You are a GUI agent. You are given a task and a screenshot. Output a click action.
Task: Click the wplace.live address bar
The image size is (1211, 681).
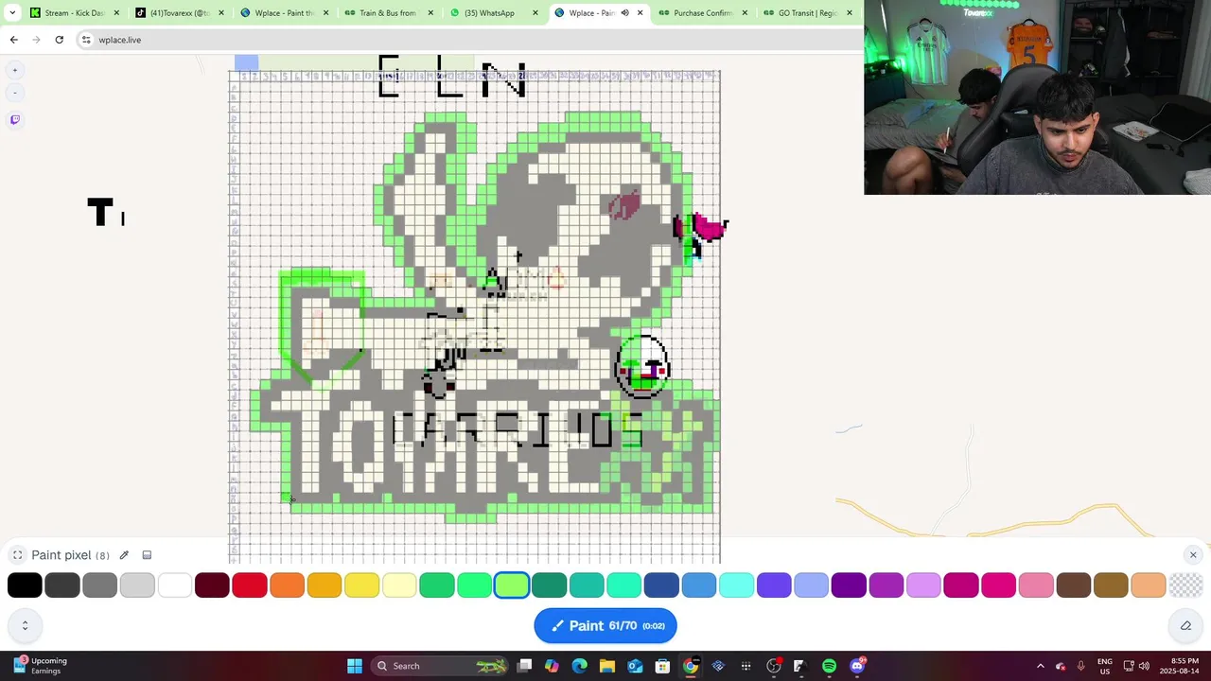tap(467, 40)
